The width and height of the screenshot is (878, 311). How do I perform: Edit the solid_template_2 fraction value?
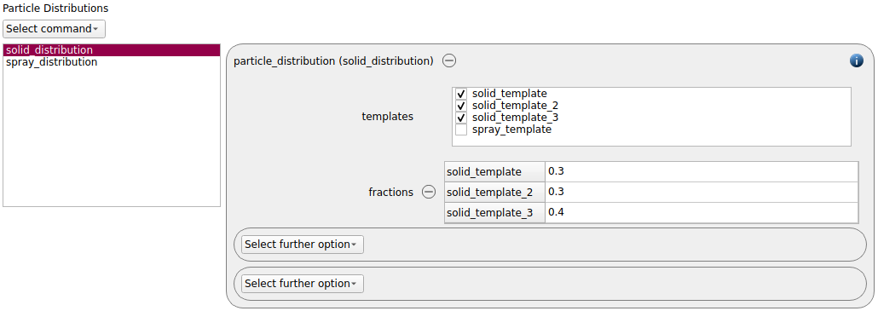tap(701, 193)
